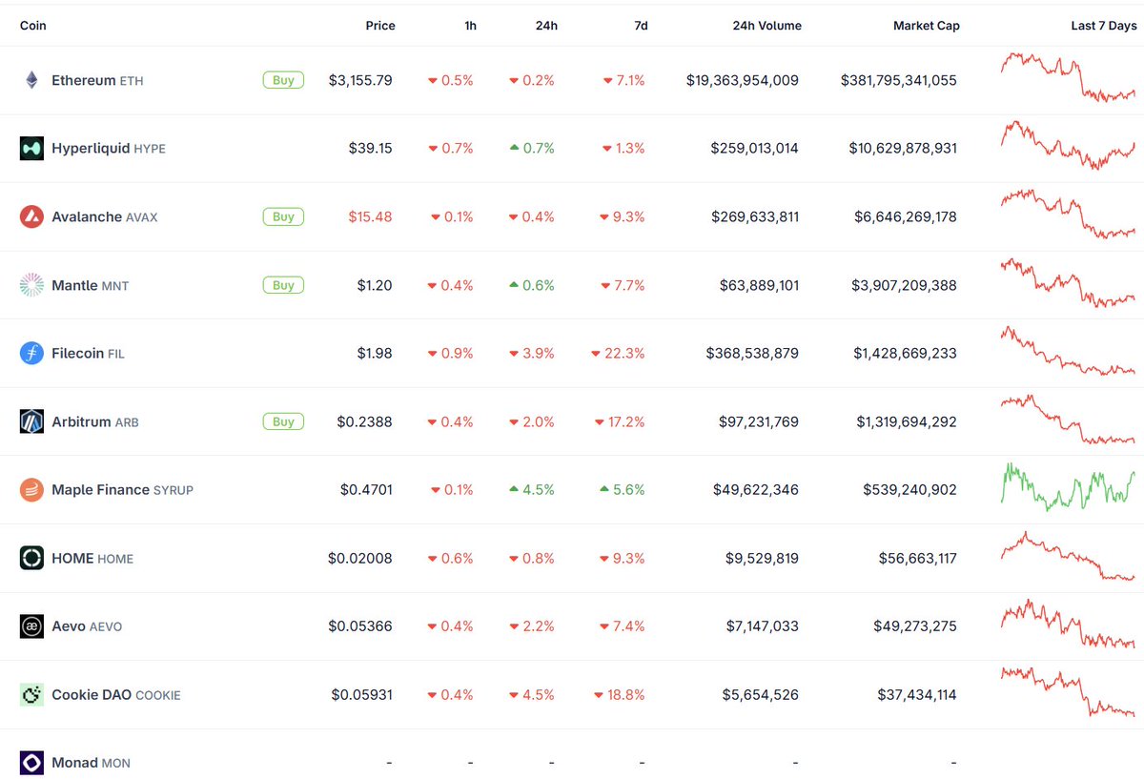Open Avalanche's 7-day sparkline chart
This screenshot has width=1144, height=779.
(1068, 214)
